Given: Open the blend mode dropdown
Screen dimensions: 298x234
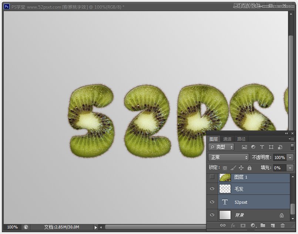Looking at the screenshot, I should click(x=228, y=157).
